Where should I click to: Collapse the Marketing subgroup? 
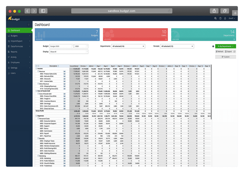pyautogui.click(x=38, y=156)
